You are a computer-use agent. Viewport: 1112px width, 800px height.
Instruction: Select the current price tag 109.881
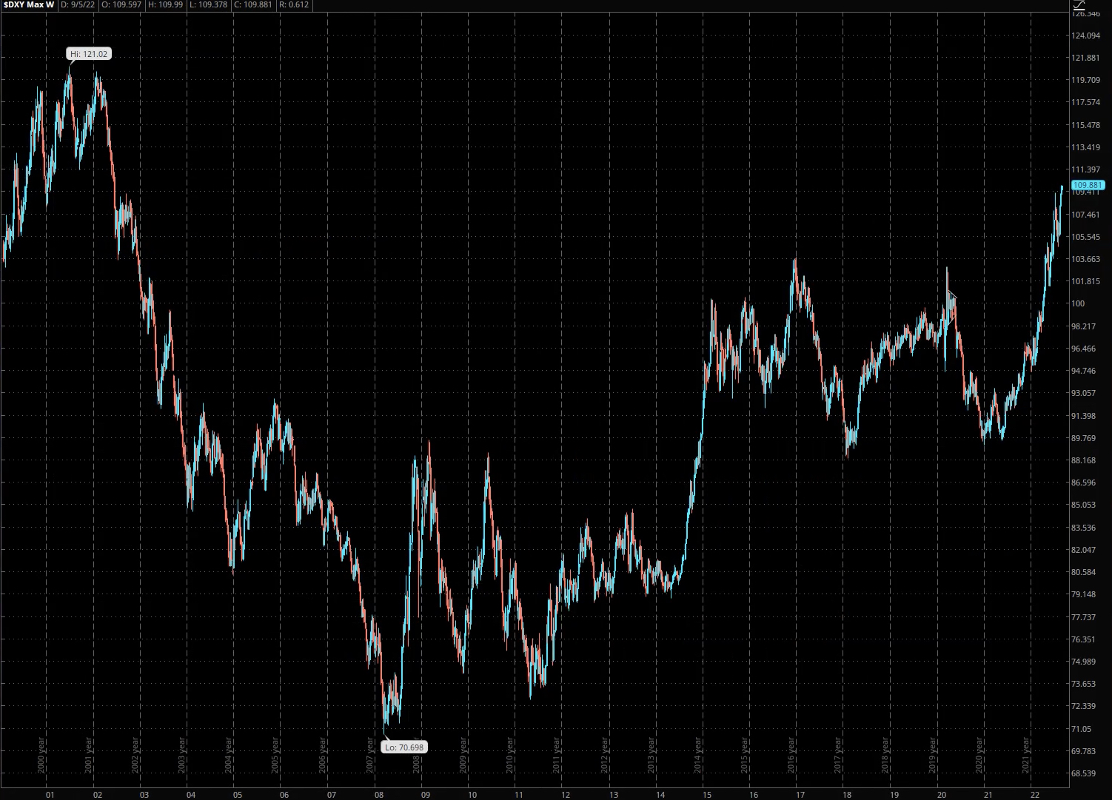click(x=1088, y=185)
